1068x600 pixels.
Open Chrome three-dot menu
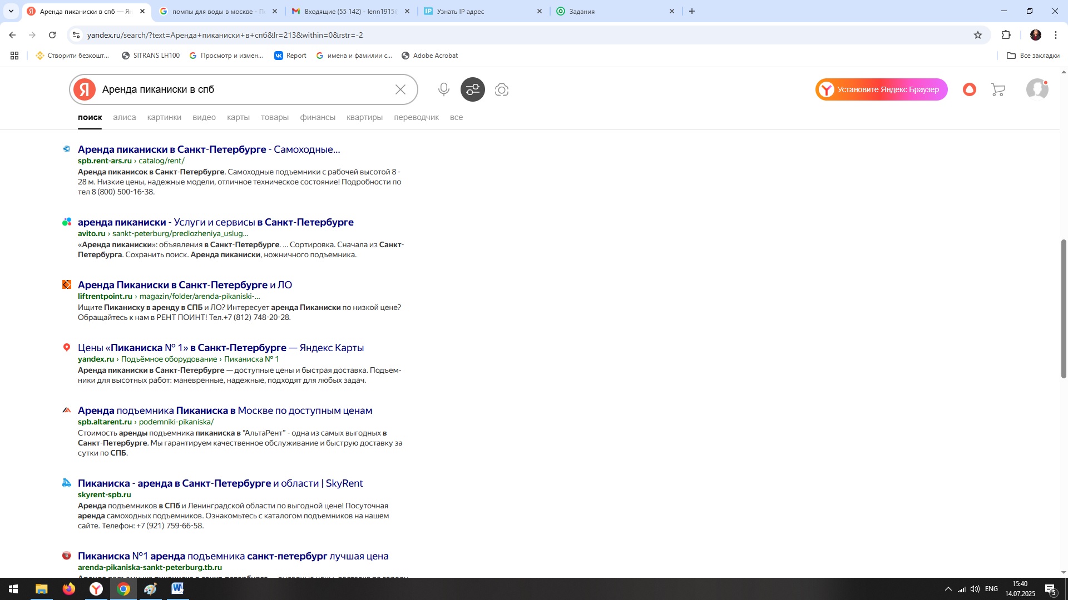1056,35
